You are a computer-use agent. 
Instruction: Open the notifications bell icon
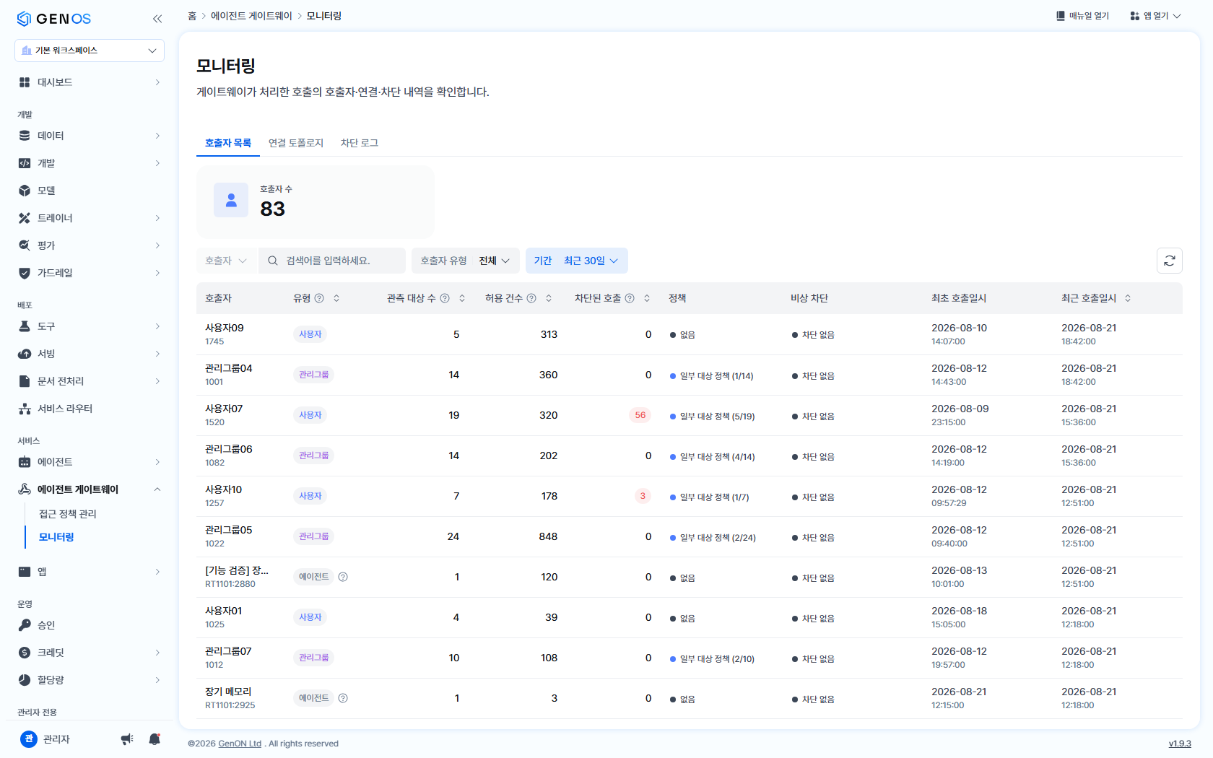[x=155, y=739]
